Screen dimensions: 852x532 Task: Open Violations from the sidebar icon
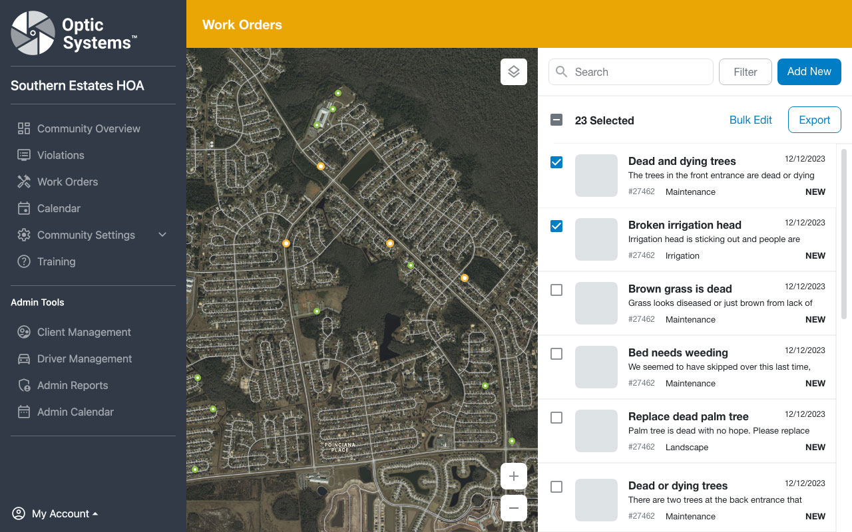pyautogui.click(x=24, y=155)
